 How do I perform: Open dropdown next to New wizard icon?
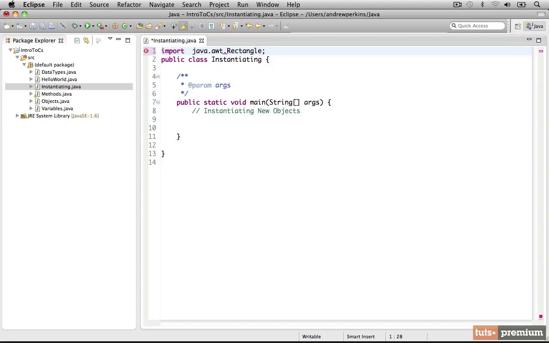[x=12, y=26]
